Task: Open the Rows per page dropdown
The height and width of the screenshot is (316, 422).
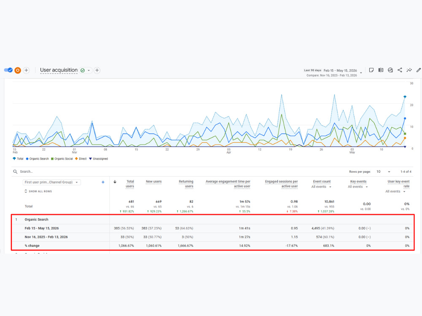Action: (383, 172)
